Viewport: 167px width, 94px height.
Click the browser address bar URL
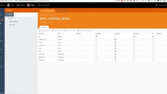[x=32, y=1]
